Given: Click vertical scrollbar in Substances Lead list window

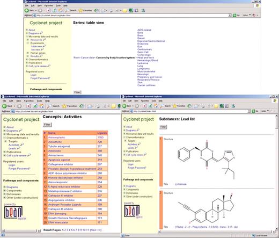Looking at the screenshot, I should pyautogui.click(x=277, y=172).
